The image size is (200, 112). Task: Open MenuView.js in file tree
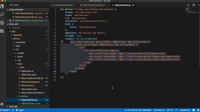point(28,86)
